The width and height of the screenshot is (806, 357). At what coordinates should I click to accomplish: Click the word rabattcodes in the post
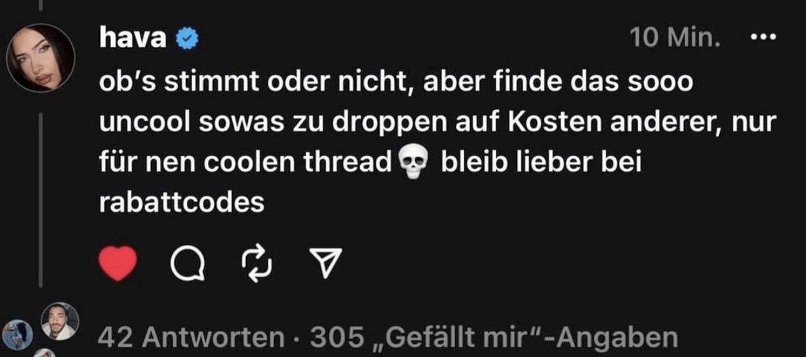tap(182, 203)
